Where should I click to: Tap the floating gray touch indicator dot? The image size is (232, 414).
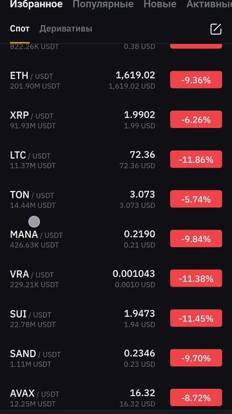[x=34, y=221]
